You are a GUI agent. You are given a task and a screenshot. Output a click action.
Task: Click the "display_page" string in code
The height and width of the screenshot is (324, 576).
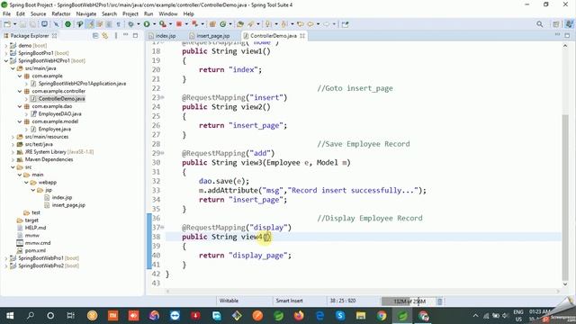tap(257, 256)
